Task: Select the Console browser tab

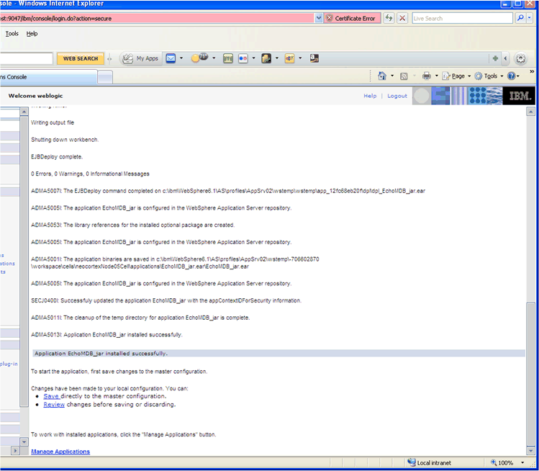Action: [x=48, y=77]
